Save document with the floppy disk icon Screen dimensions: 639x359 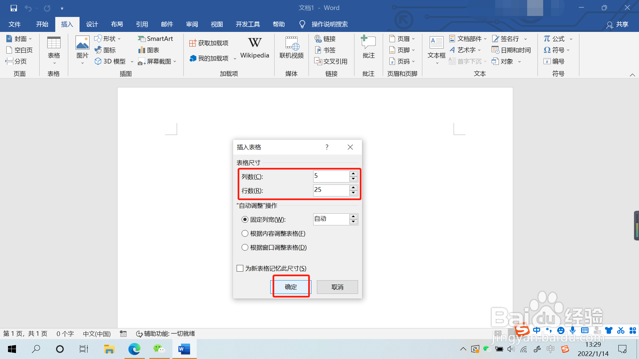click(x=14, y=8)
